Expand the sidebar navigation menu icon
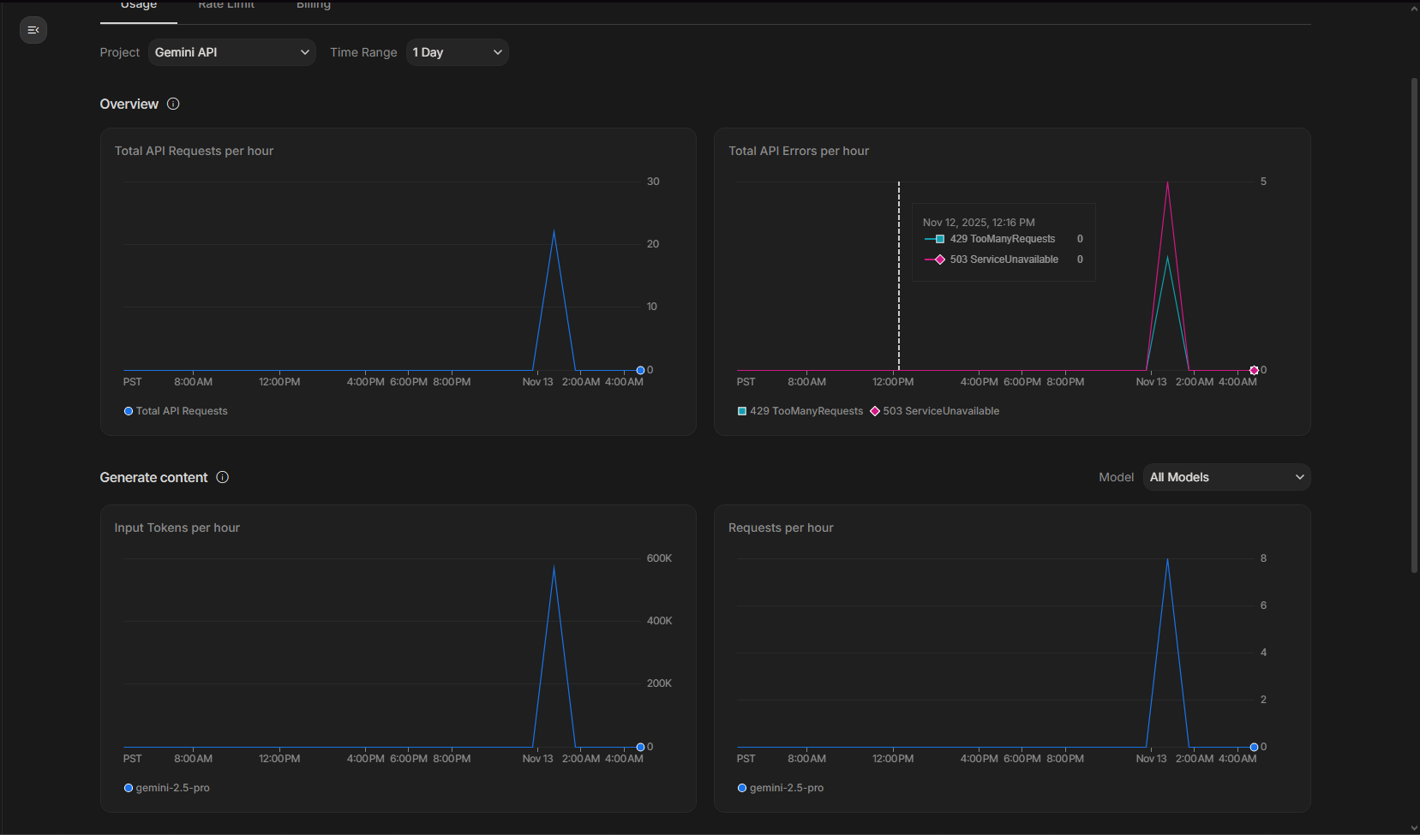This screenshot has width=1420, height=835. click(x=33, y=30)
